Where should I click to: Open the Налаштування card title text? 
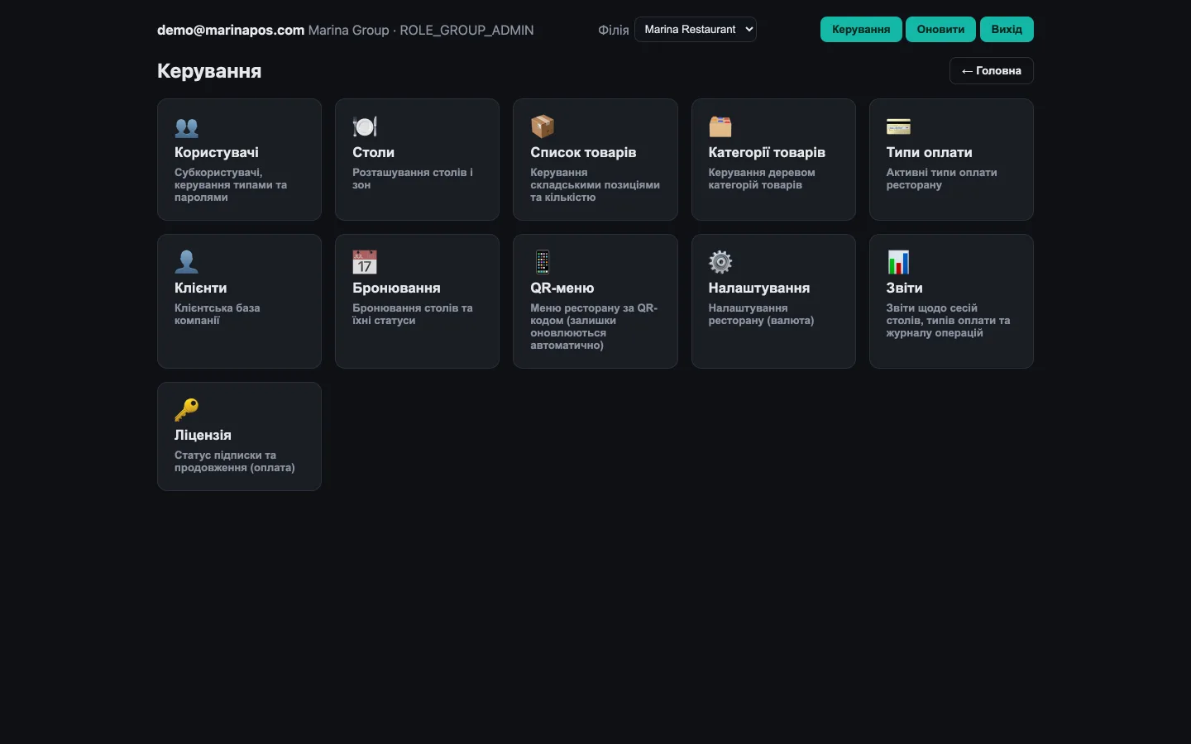tap(758, 288)
